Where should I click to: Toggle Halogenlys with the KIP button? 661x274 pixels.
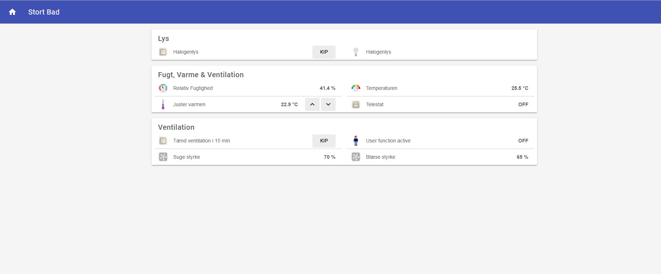pos(324,52)
